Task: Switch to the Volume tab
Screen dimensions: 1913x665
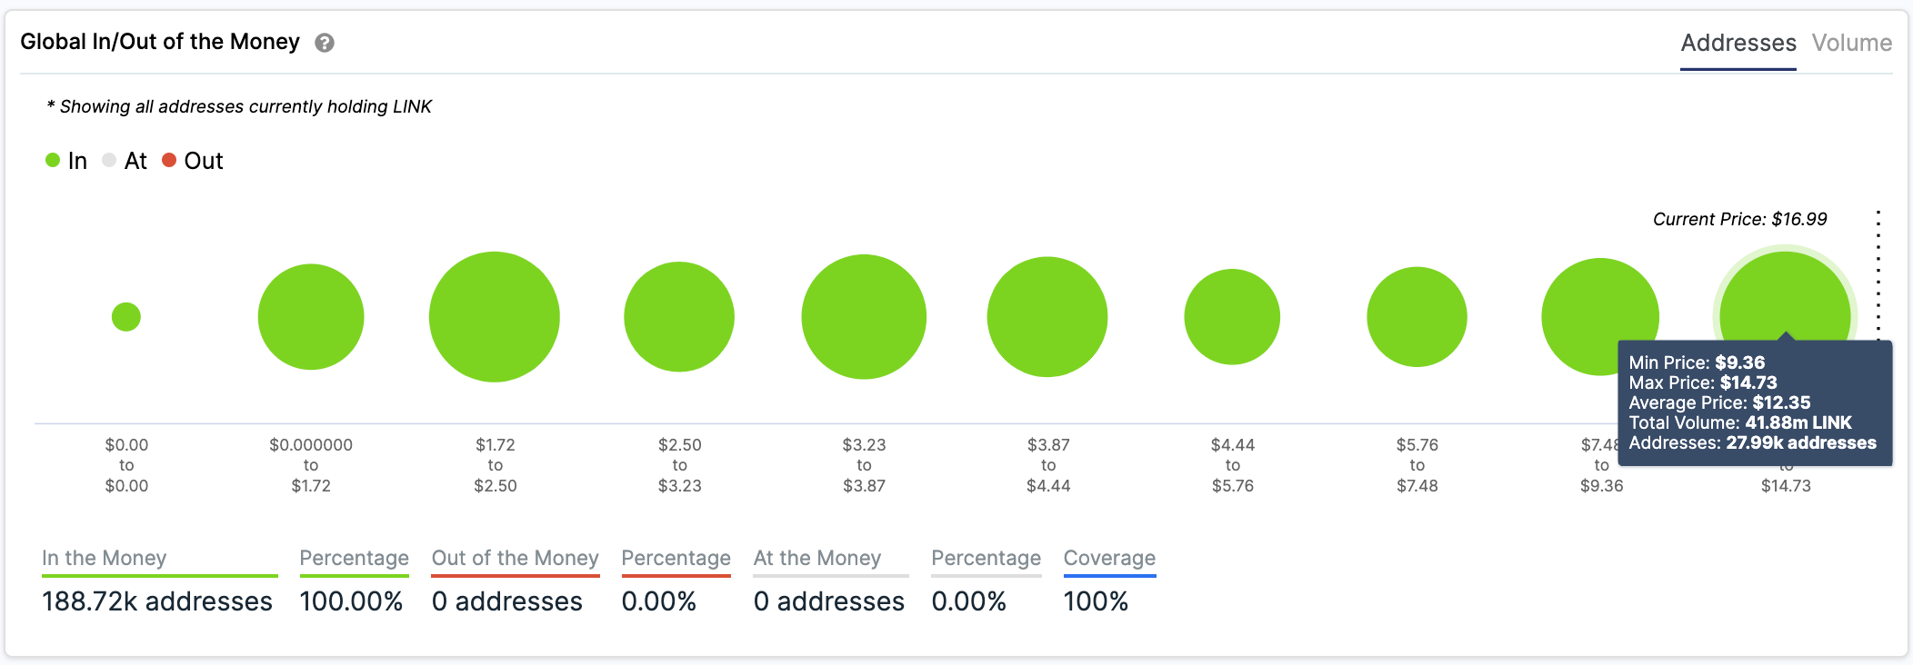Action: (x=1851, y=43)
